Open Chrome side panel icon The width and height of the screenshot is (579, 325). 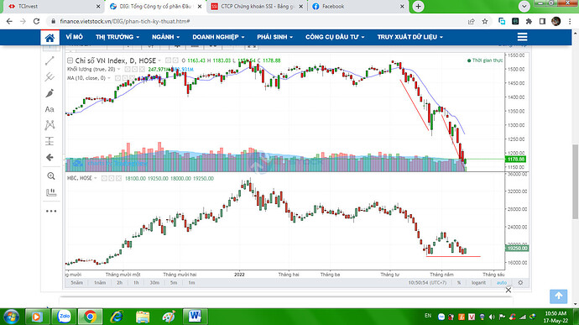[x=542, y=22]
